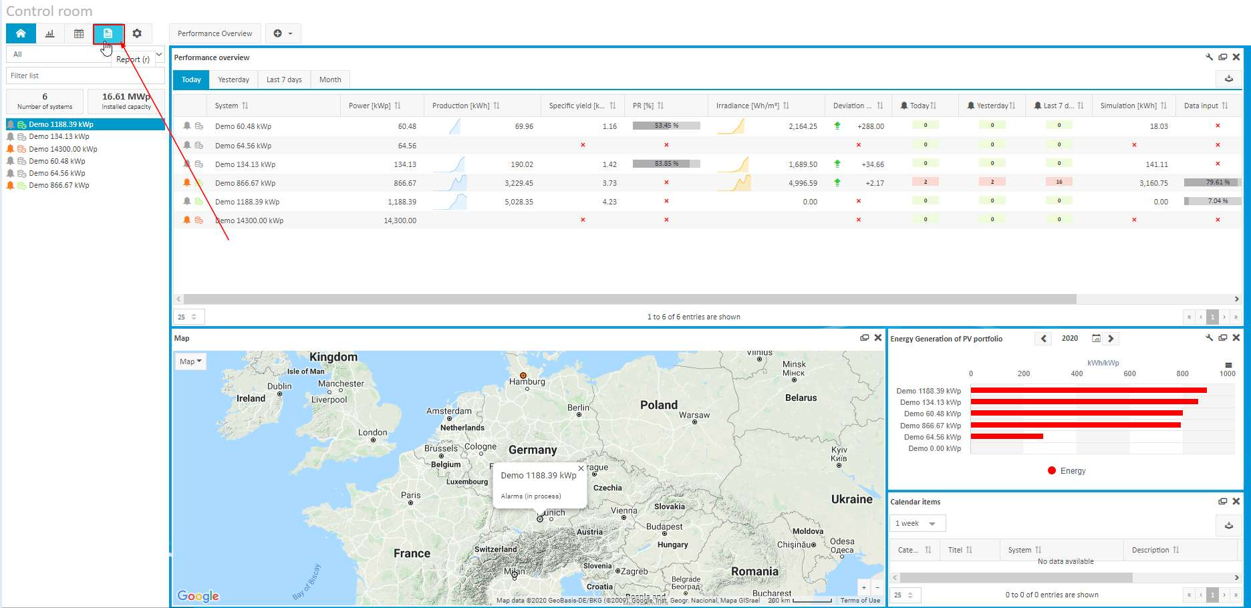This screenshot has height=608, width=1251.
Task: Open the energy chart hamburger menu
Action: click(x=1228, y=365)
